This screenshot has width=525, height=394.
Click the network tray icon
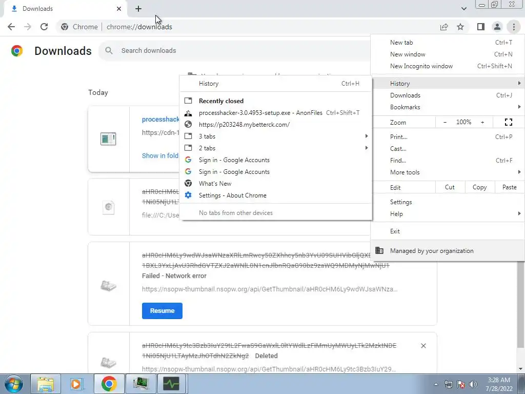click(448, 384)
